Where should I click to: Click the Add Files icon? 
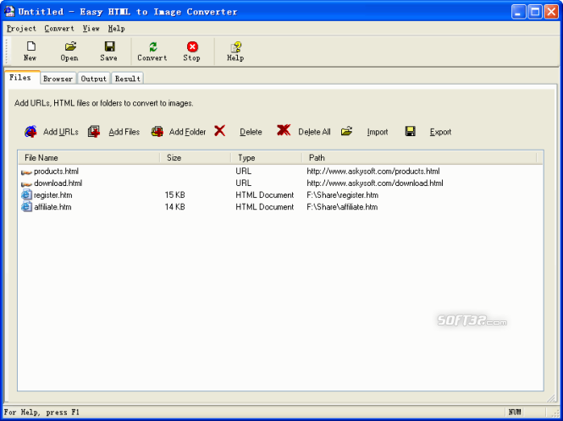(x=94, y=132)
